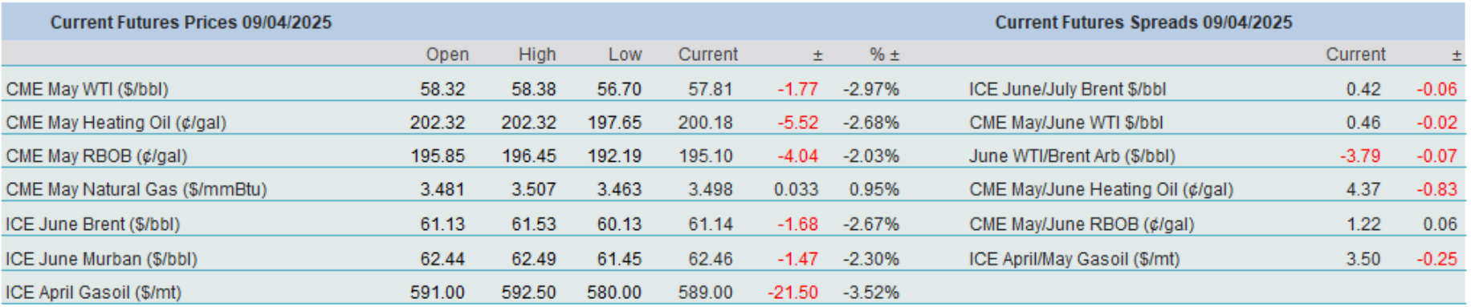This screenshot has width=1471, height=307.
Task: Click the Low column header
Action: pos(625,55)
